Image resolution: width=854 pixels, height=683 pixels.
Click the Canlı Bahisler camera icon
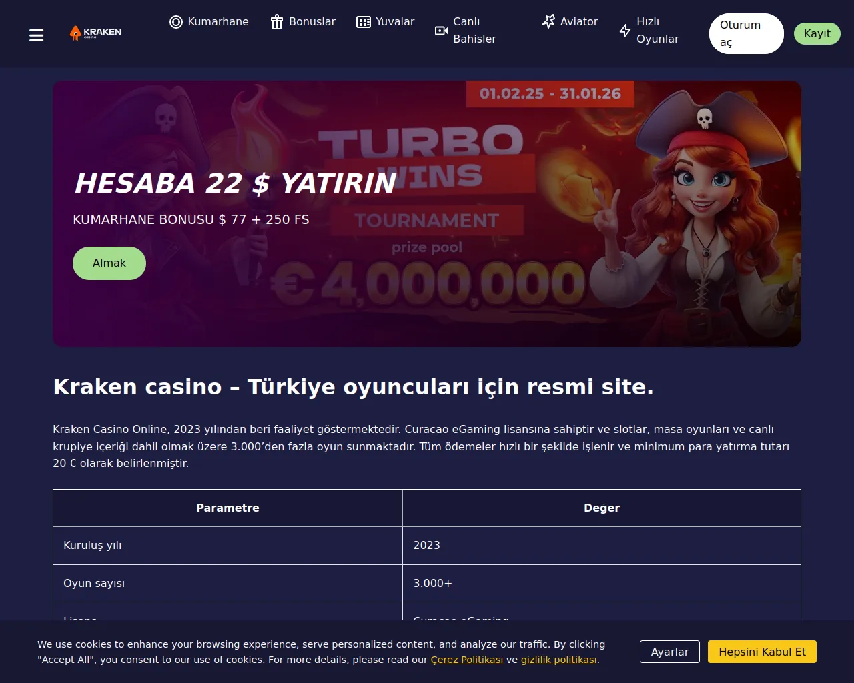coord(441,31)
